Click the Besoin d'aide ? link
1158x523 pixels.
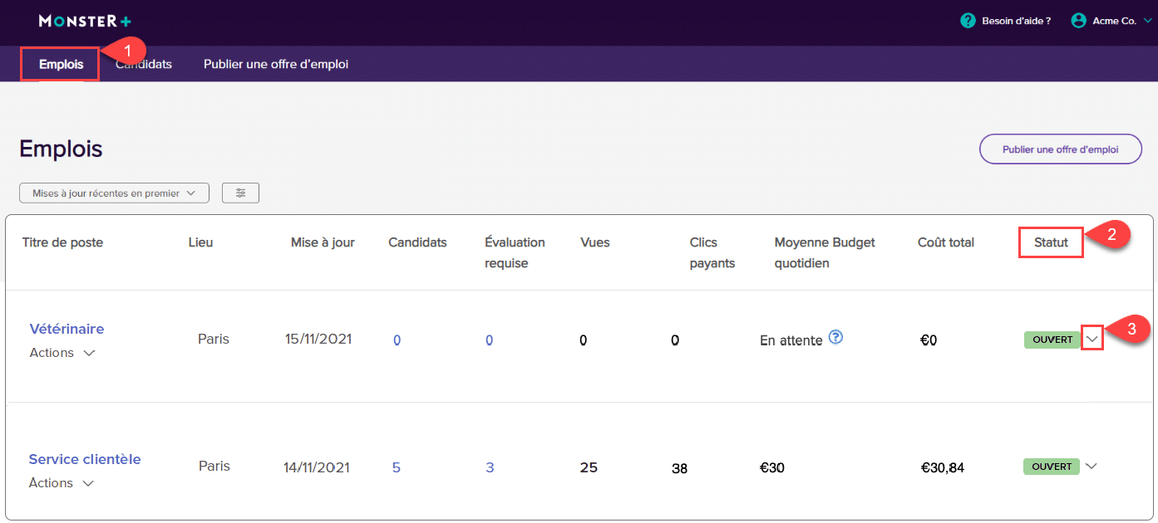1016,21
